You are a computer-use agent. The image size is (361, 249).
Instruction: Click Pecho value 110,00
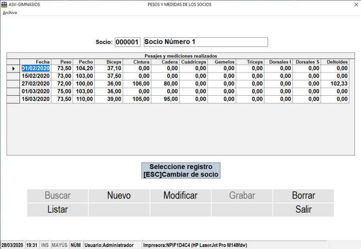pos(84,99)
